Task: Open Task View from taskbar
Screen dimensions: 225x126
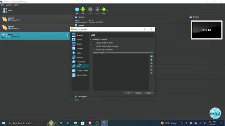Action: (68, 123)
